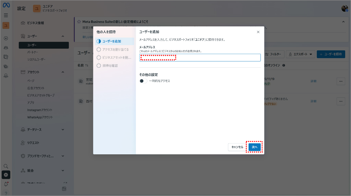The width and height of the screenshot is (351, 196).
Task: Toggle the sidebar collapse panel icon
Action: pyautogui.click(x=64, y=189)
